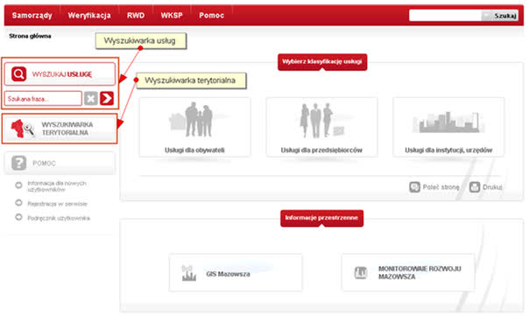Screen dimensions: 529x317
Task: Go to the Strona główna breadcrumb
Action: point(30,36)
